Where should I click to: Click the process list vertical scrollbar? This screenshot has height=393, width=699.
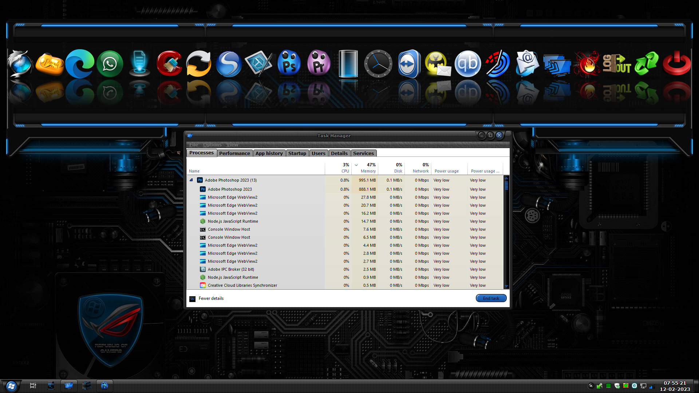pos(506,232)
